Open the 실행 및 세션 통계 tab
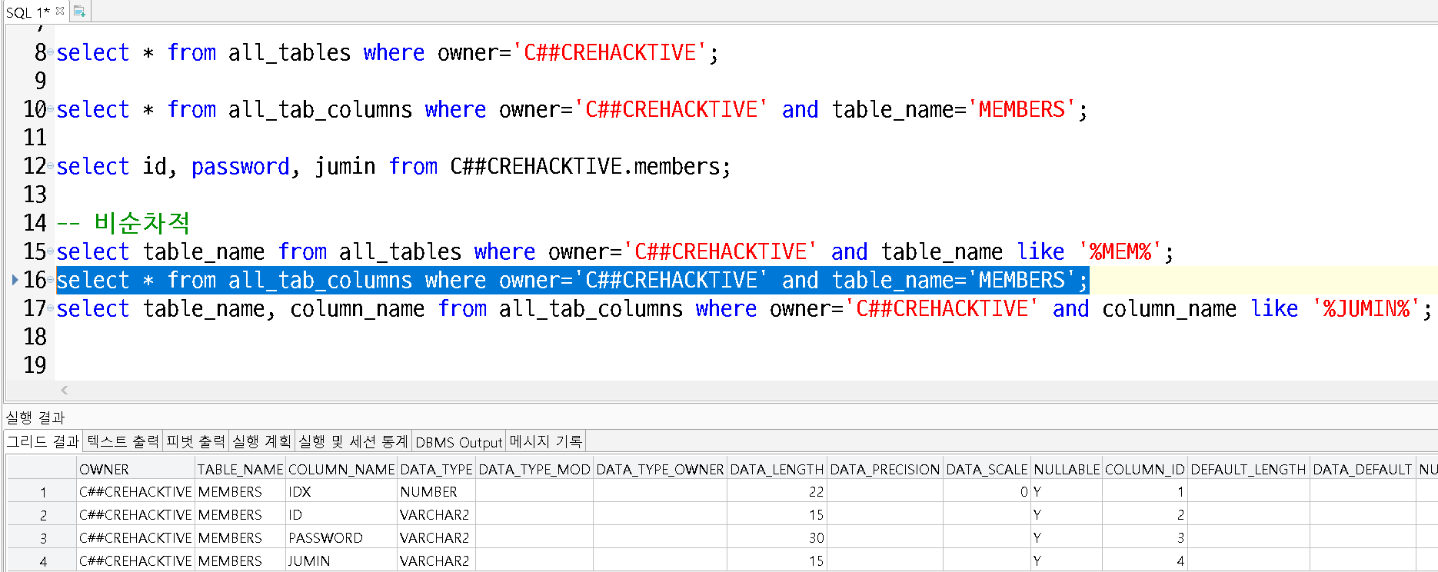 [x=353, y=441]
